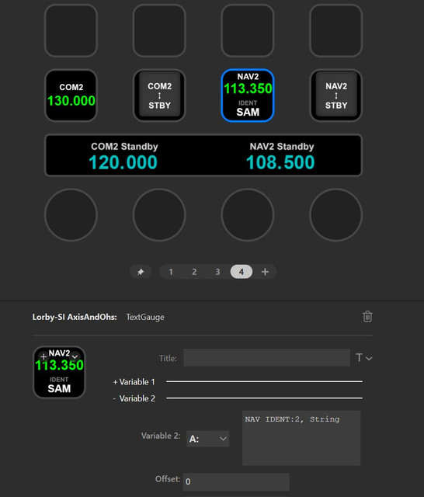Switch to page 3
This screenshot has height=497, width=424.
pos(217,272)
